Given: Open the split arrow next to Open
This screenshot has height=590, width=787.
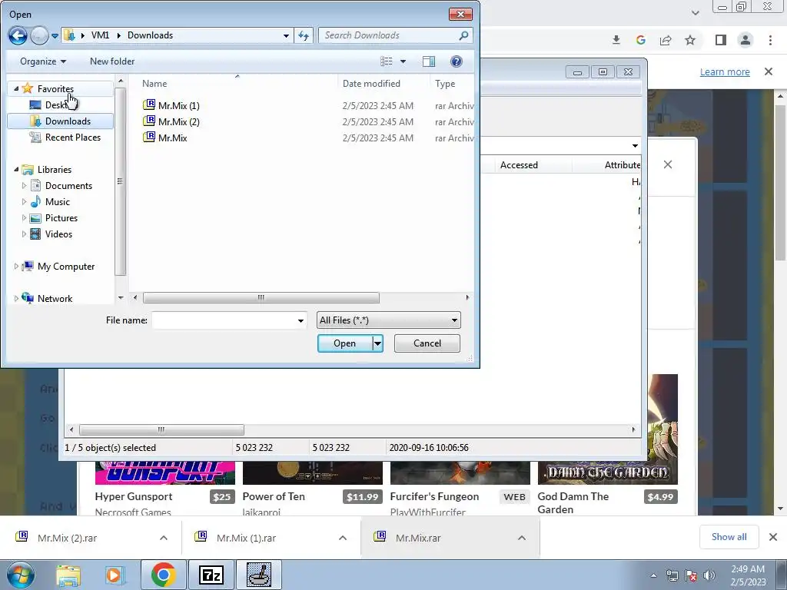Looking at the screenshot, I should 377,343.
